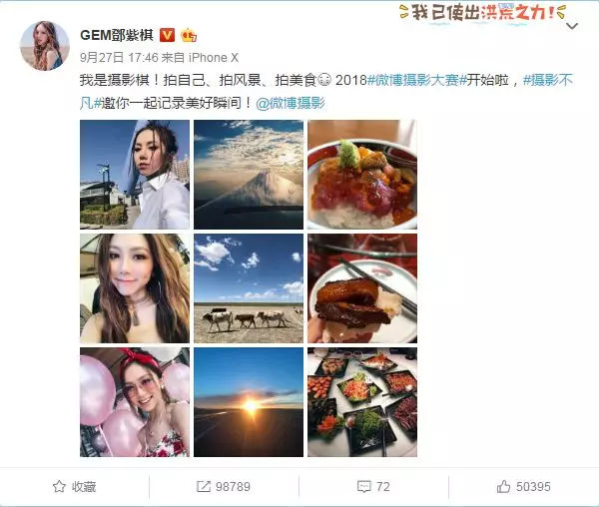Open the seafood rice bowl photo

pyautogui.click(x=362, y=175)
